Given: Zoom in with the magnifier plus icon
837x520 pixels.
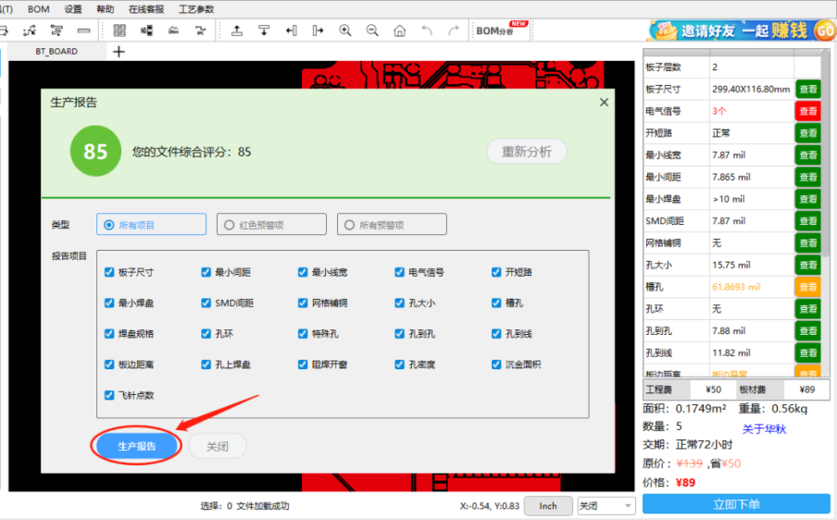Looking at the screenshot, I should [x=345, y=31].
